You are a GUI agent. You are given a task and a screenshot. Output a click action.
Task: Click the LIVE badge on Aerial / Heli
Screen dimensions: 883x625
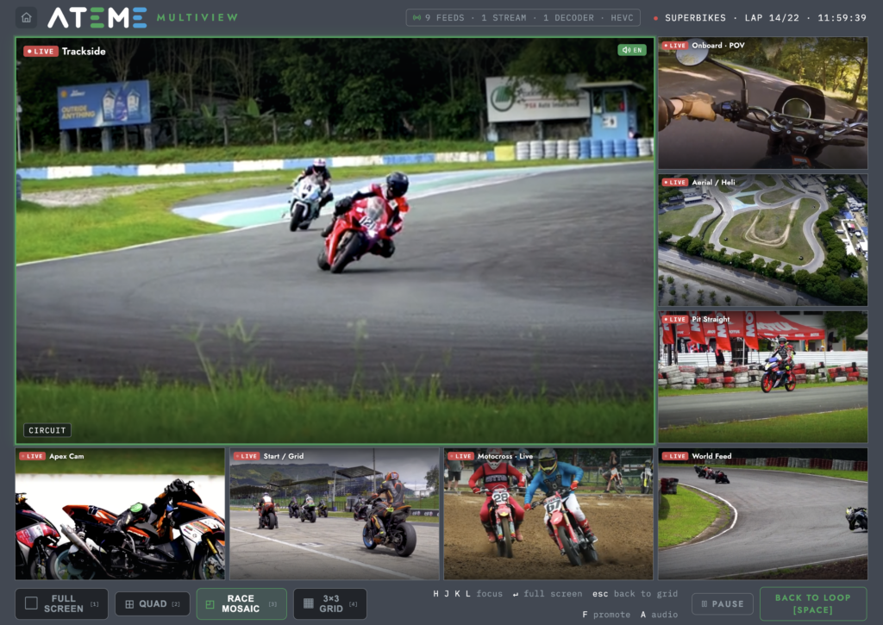(x=674, y=183)
